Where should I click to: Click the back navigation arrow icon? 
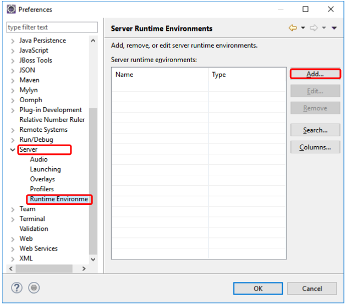[293, 28]
